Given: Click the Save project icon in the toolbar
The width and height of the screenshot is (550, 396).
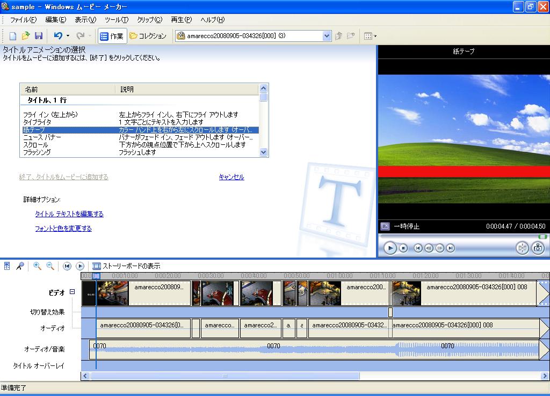Looking at the screenshot, I should pyautogui.click(x=39, y=36).
